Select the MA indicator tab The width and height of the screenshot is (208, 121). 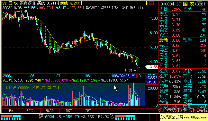coord(11,111)
